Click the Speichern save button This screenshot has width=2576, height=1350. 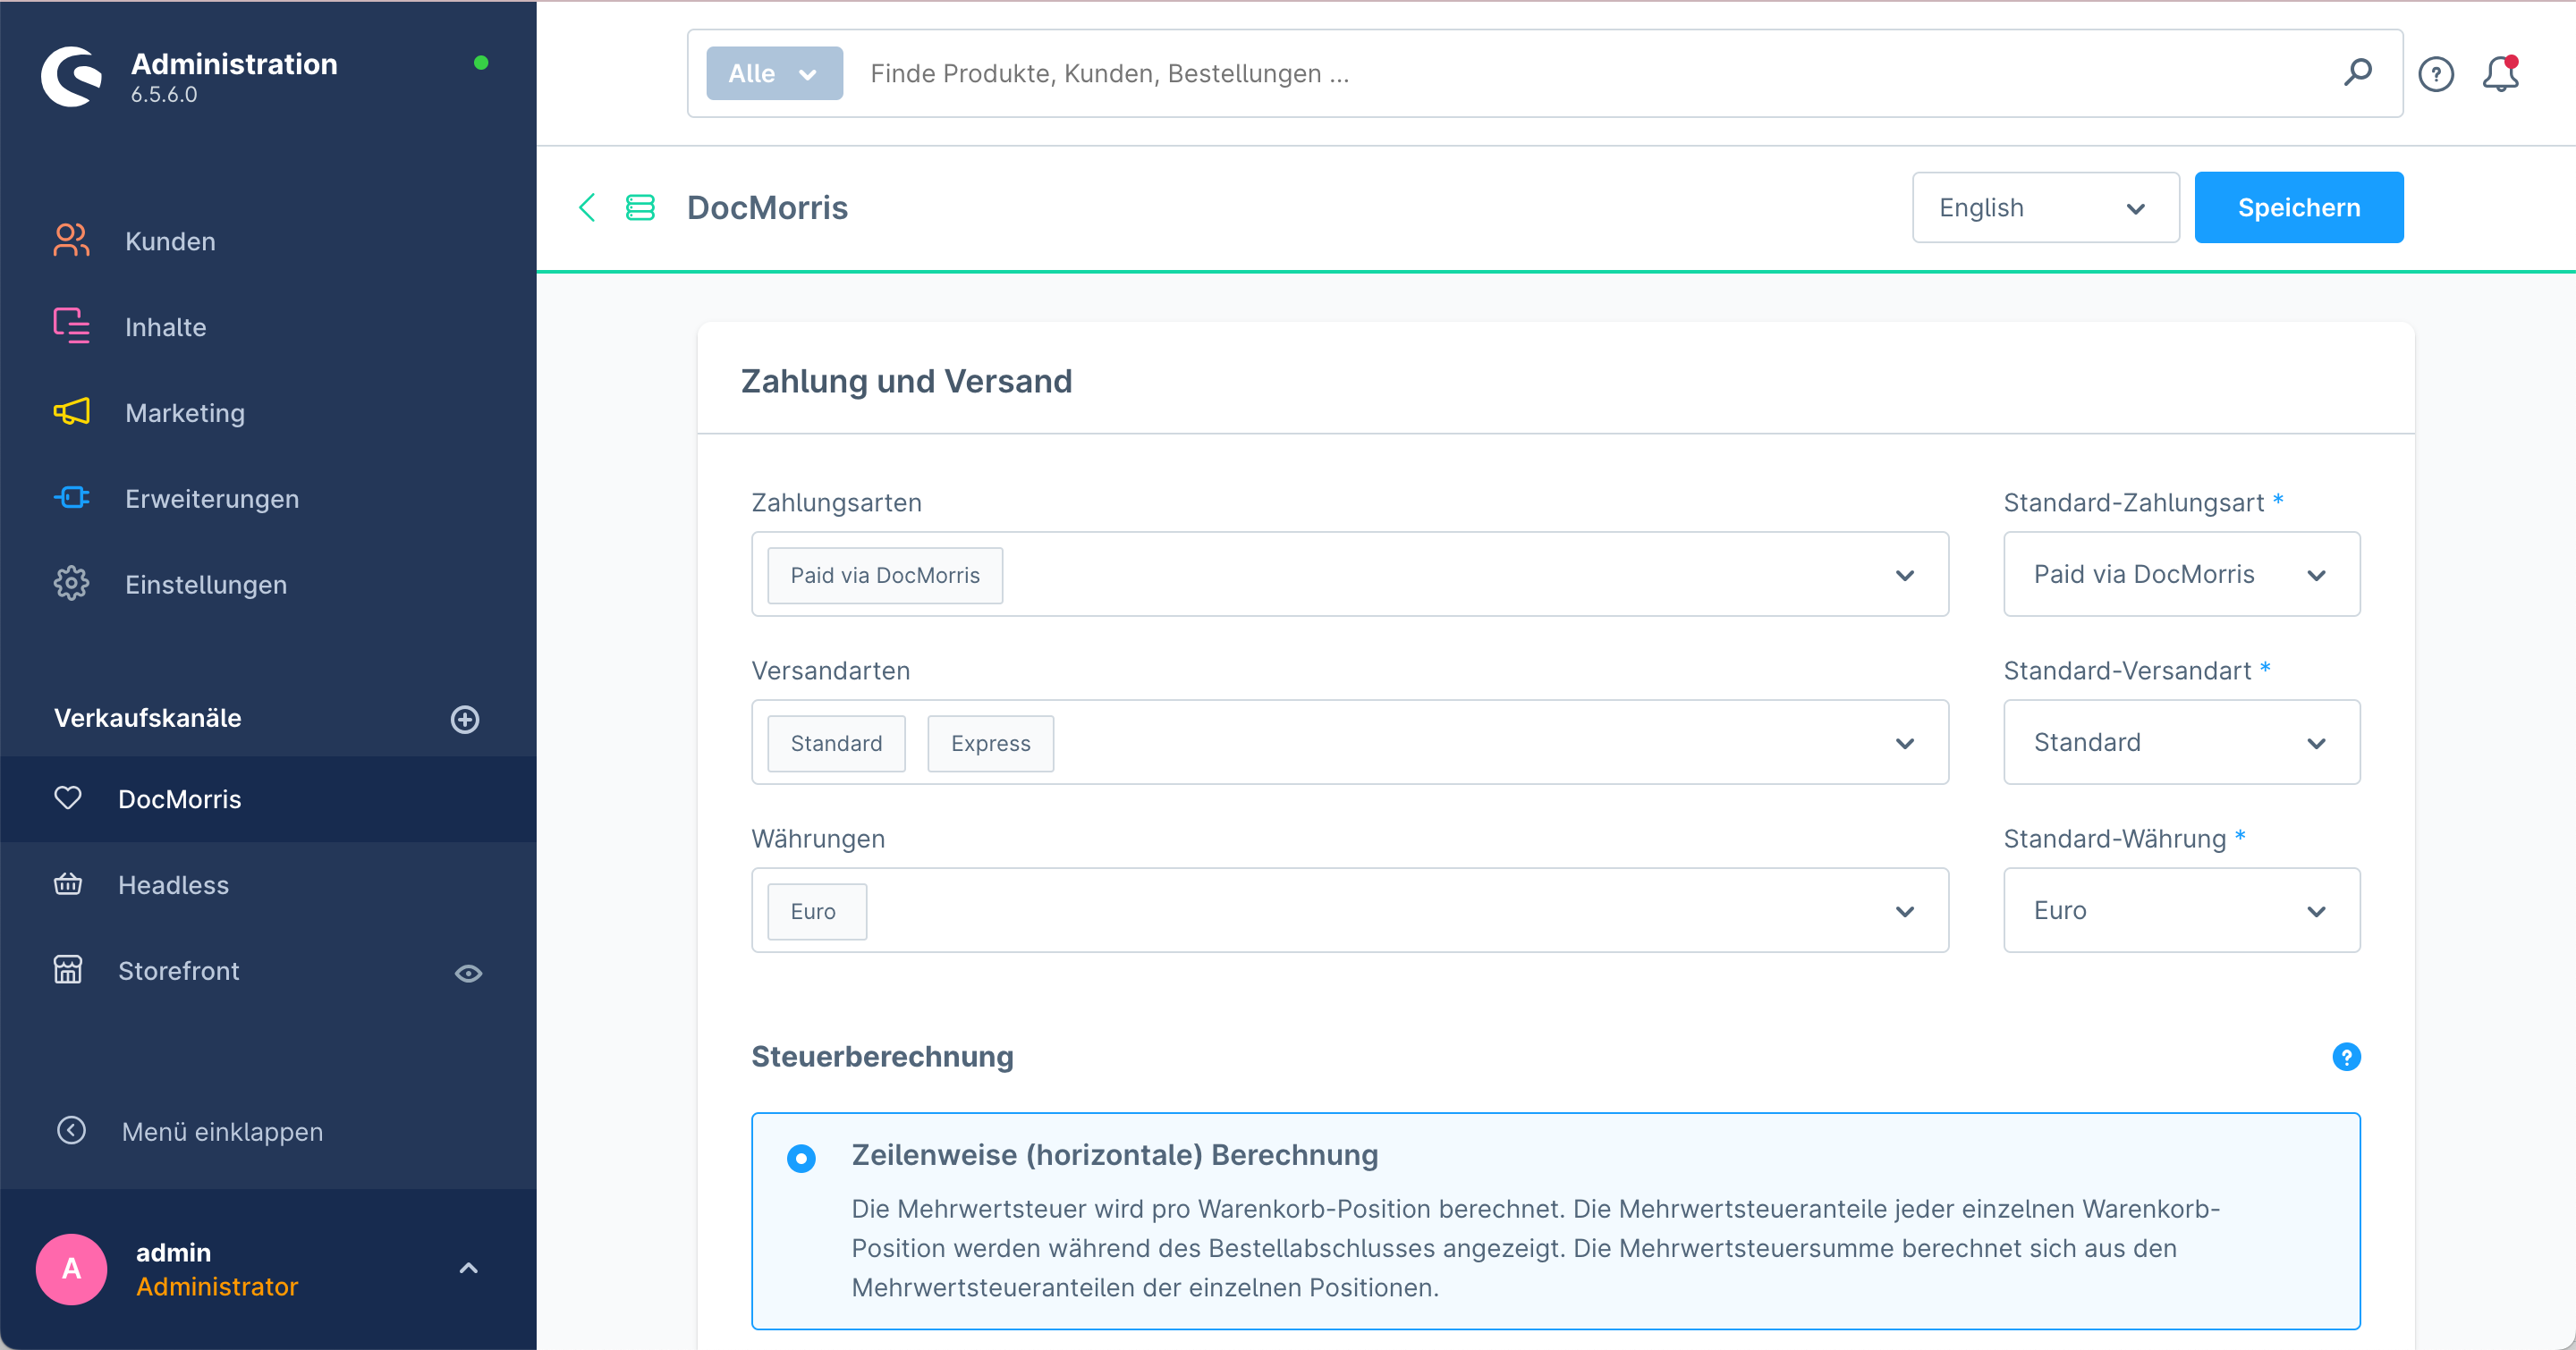pyautogui.click(x=2298, y=207)
